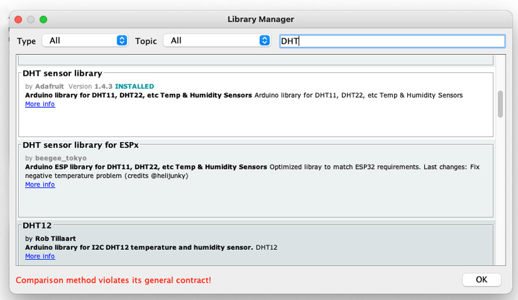This screenshot has height=300, width=518.
Task: Select the DHT12 library title
Action: point(37,225)
